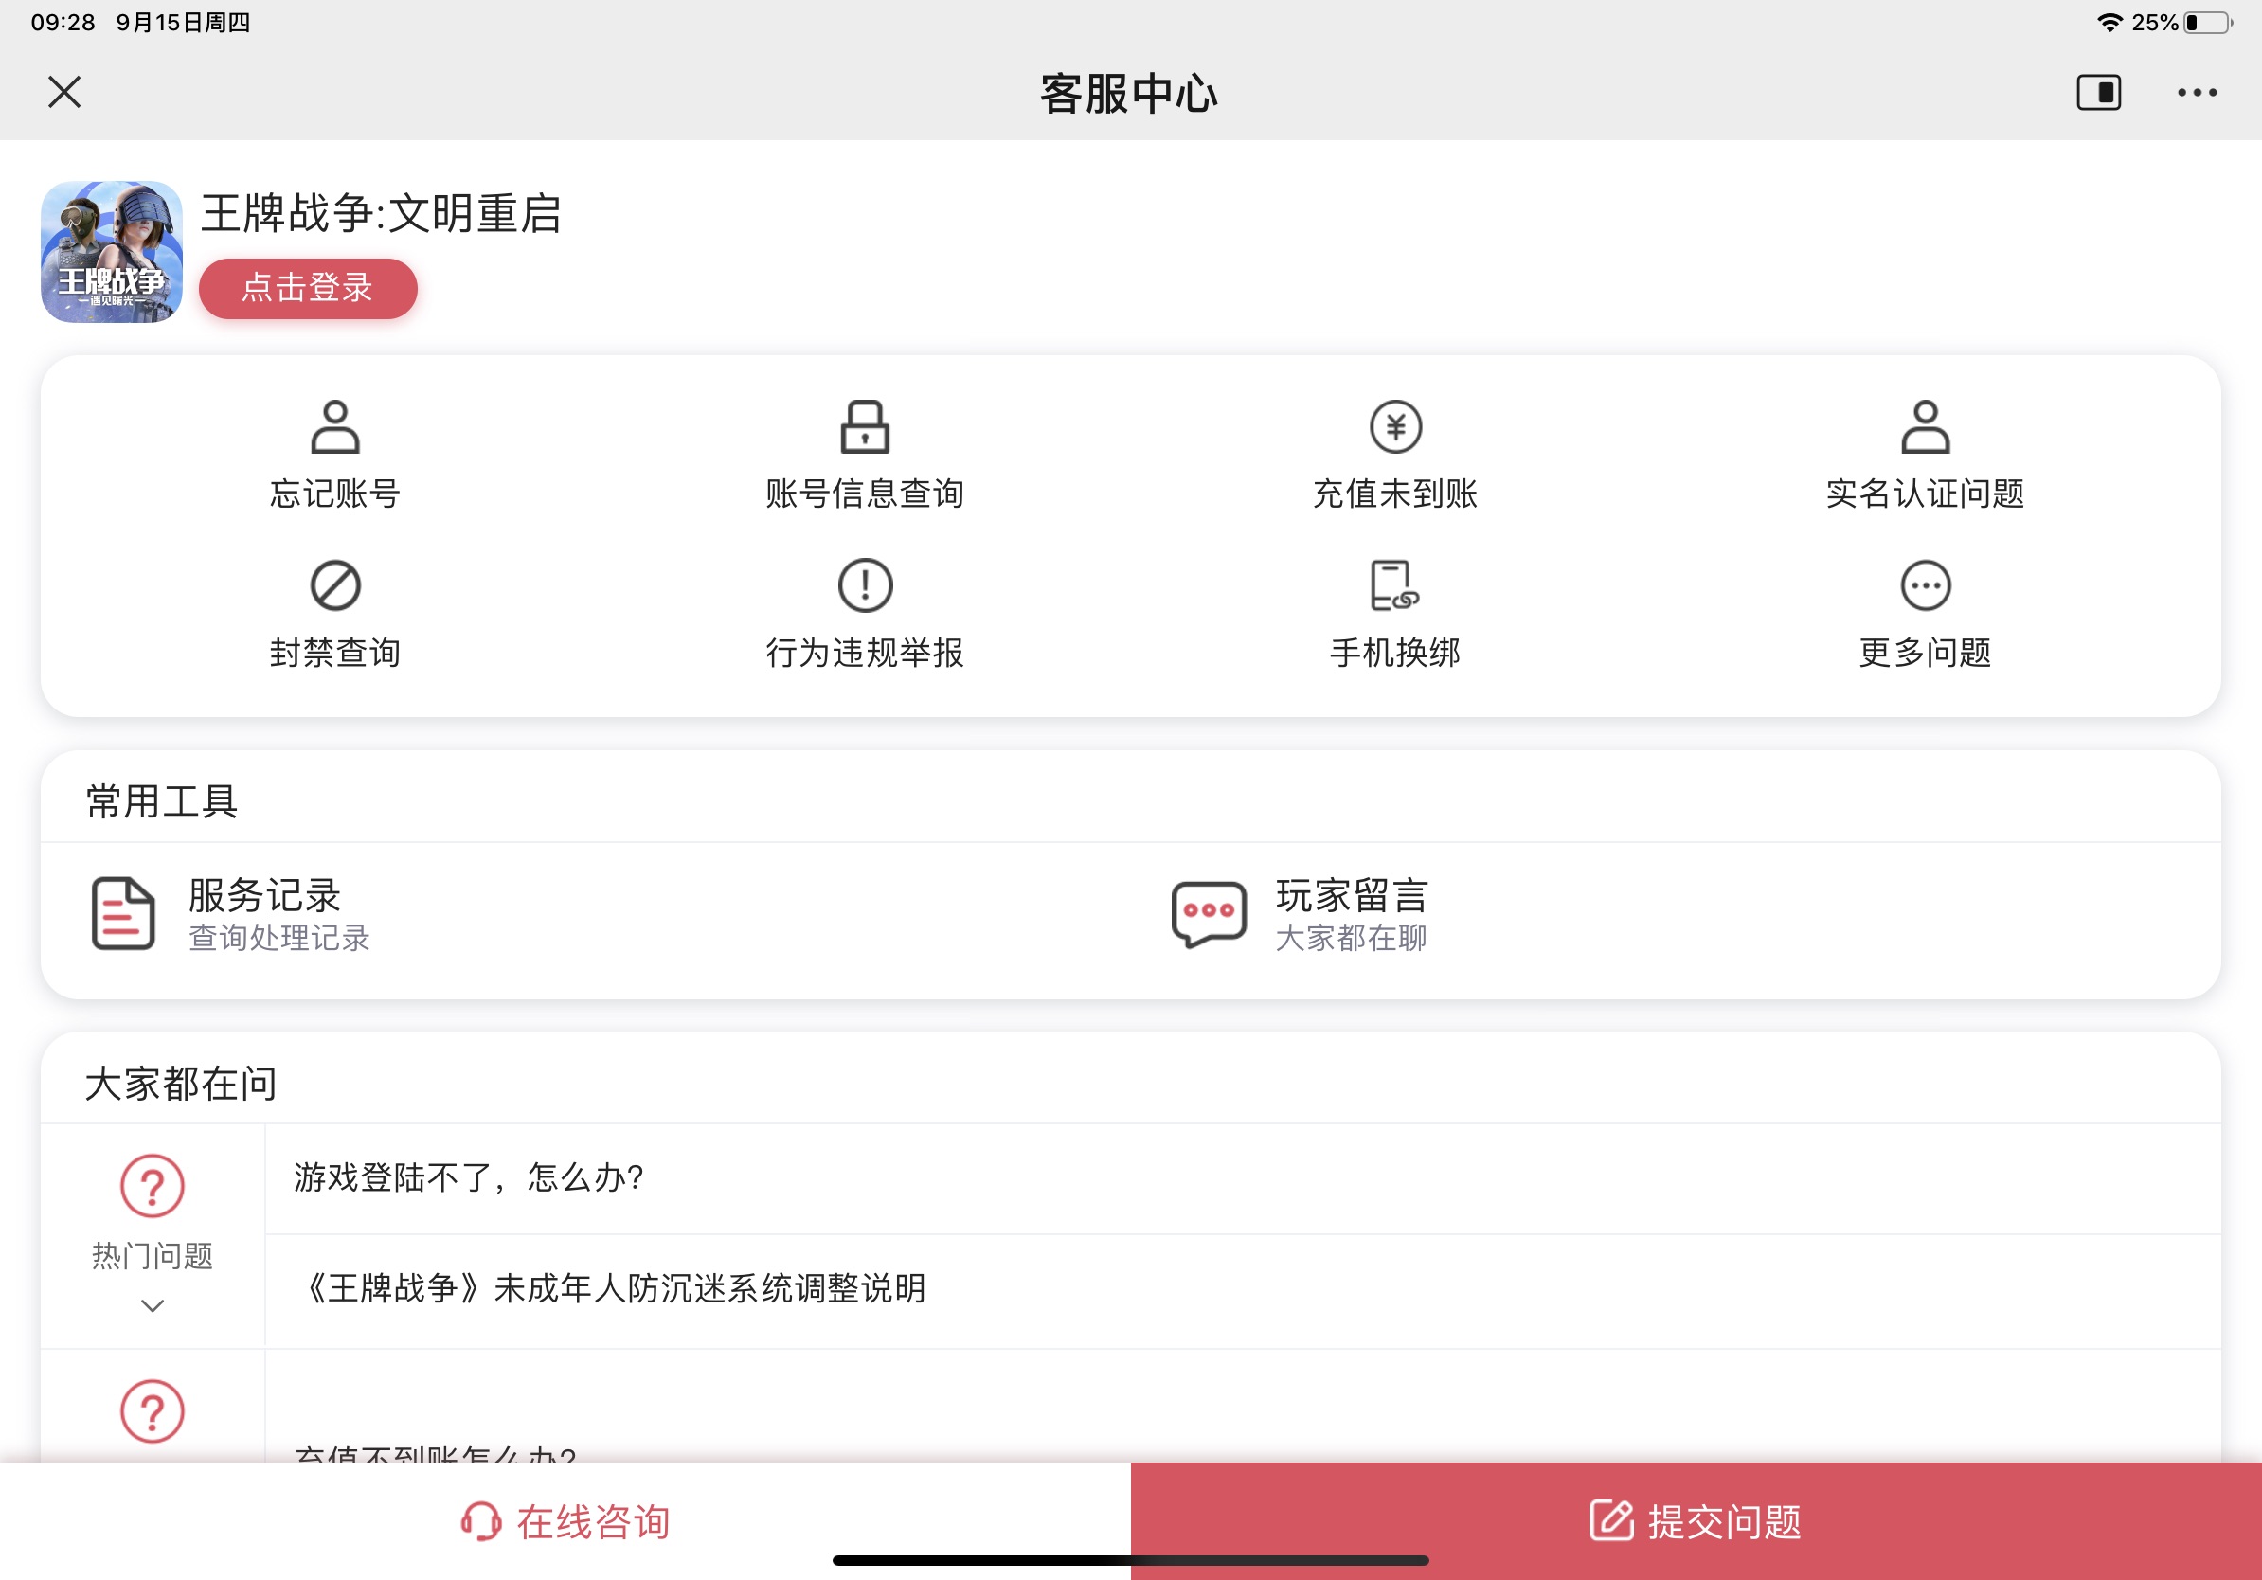The image size is (2262, 1580).
Task: Tap the 大家都在聊 subtitle
Action: (1352, 938)
